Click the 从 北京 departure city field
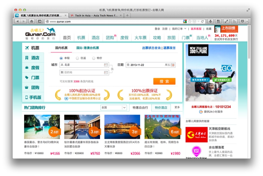The image size is (263, 176). (84, 65)
